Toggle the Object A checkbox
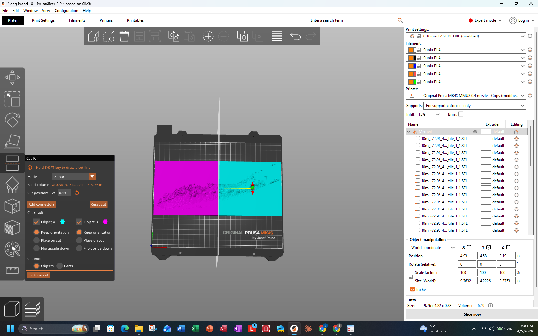The width and height of the screenshot is (538, 336). click(x=36, y=222)
